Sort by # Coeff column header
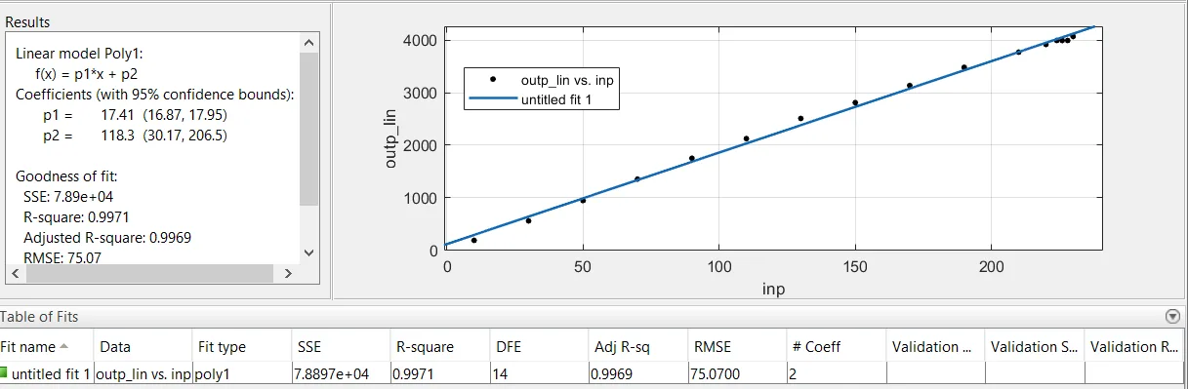 click(836, 346)
